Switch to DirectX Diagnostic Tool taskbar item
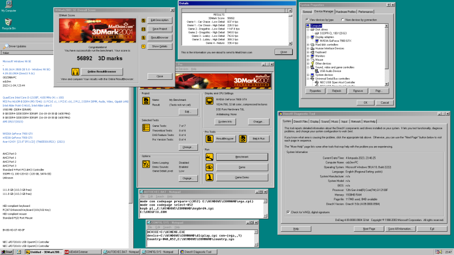The image size is (454, 255). (x=198, y=252)
